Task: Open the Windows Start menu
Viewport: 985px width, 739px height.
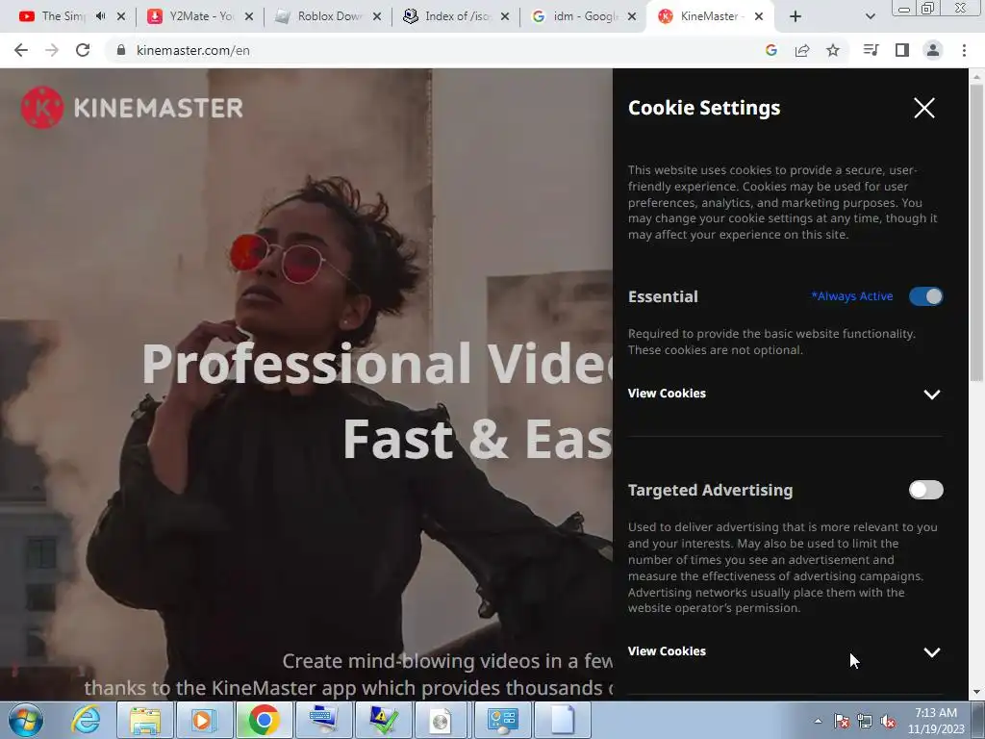Action: point(26,720)
